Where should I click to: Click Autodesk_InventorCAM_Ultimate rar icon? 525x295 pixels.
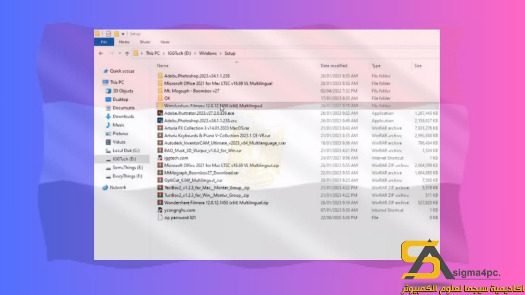160,143
